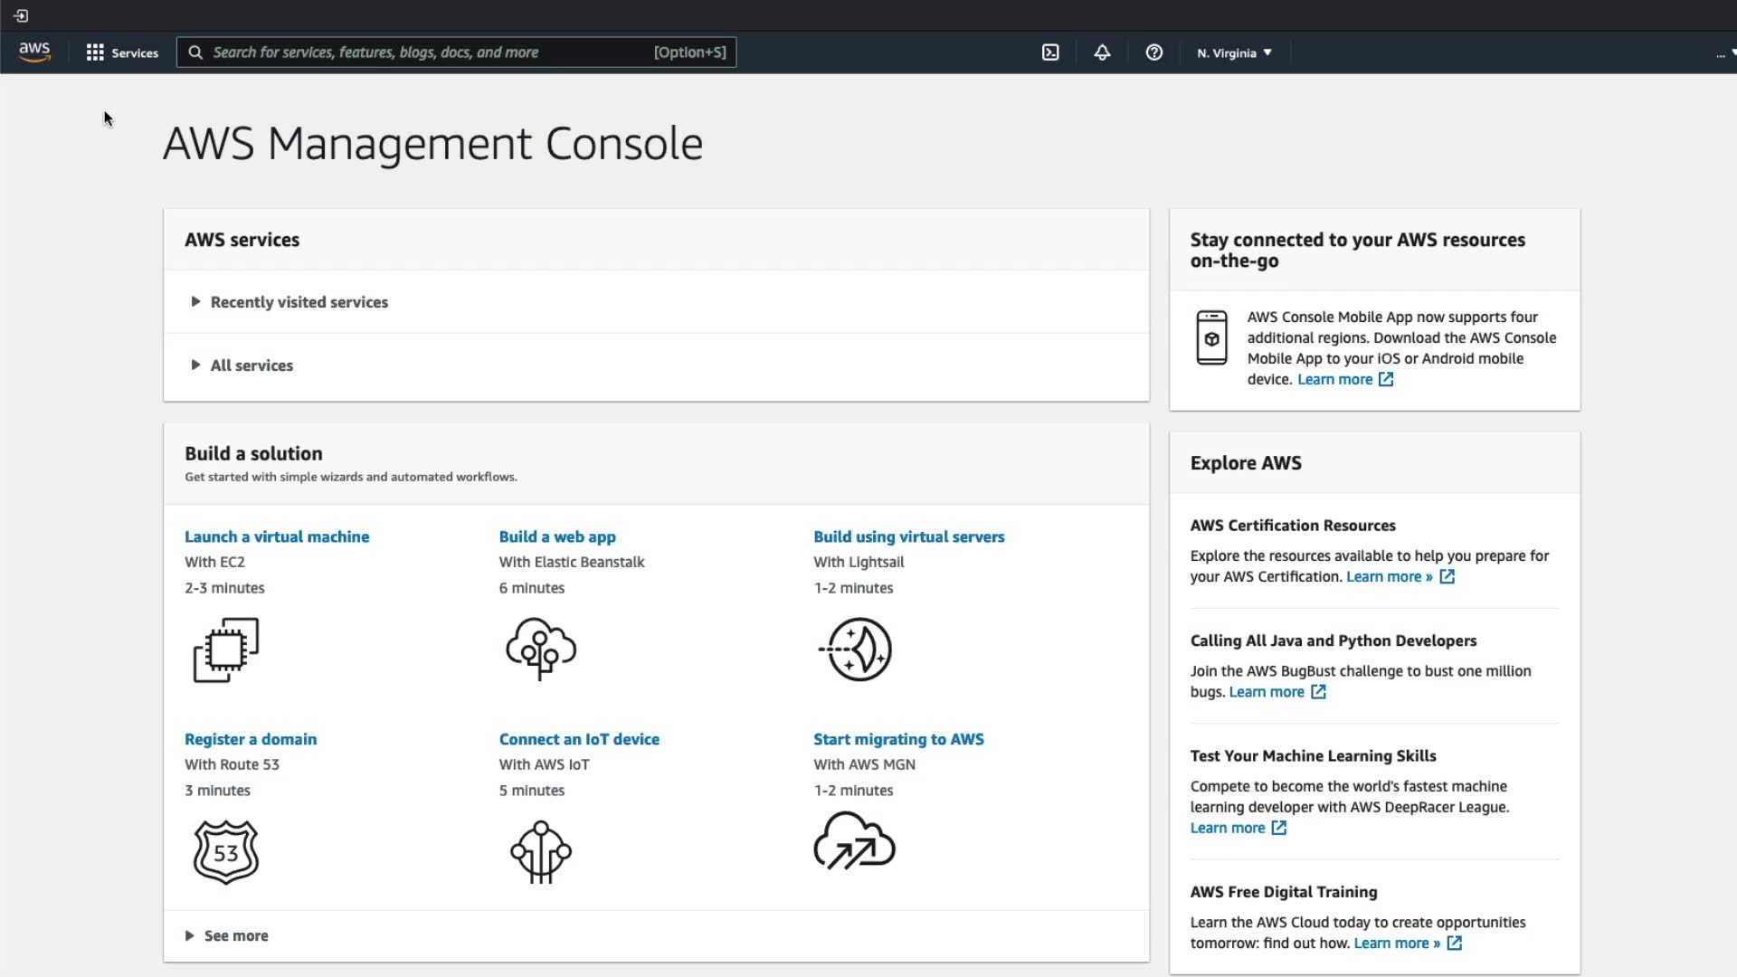The width and height of the screenshot is (1737, 977).
Task: Click the Launch a virtual machine link
Action: (277, 536)
